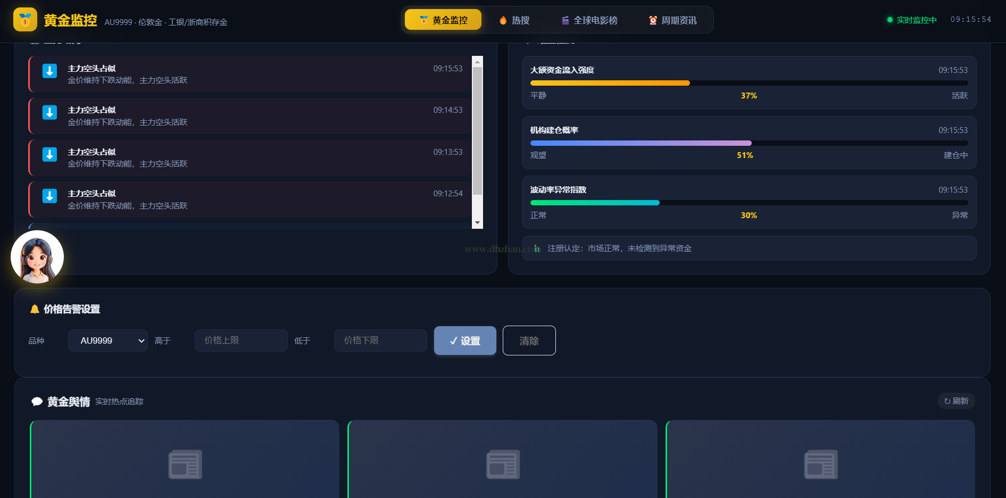Refresh news with the 刷新 button
Image resolution: width=1006 pixels, height=498 pixels.
click(x=955, y=401)
